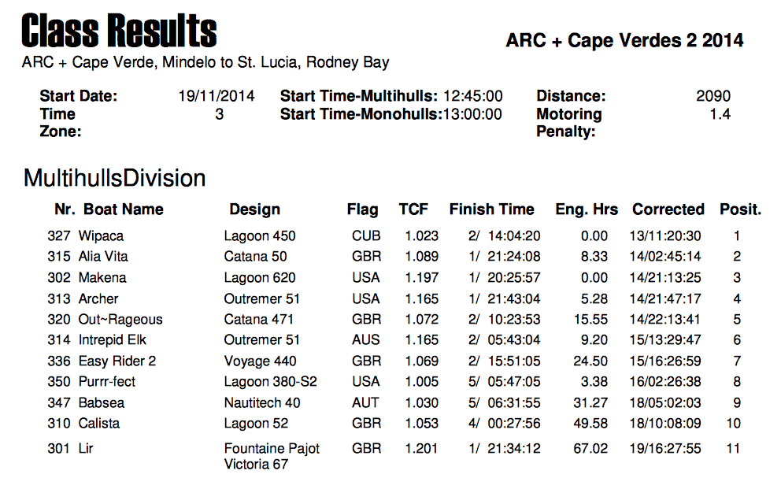Select the ARC + Cape Verdes 2 2014 title
This screenshot has width=781, height=489.
pos(624,40)
